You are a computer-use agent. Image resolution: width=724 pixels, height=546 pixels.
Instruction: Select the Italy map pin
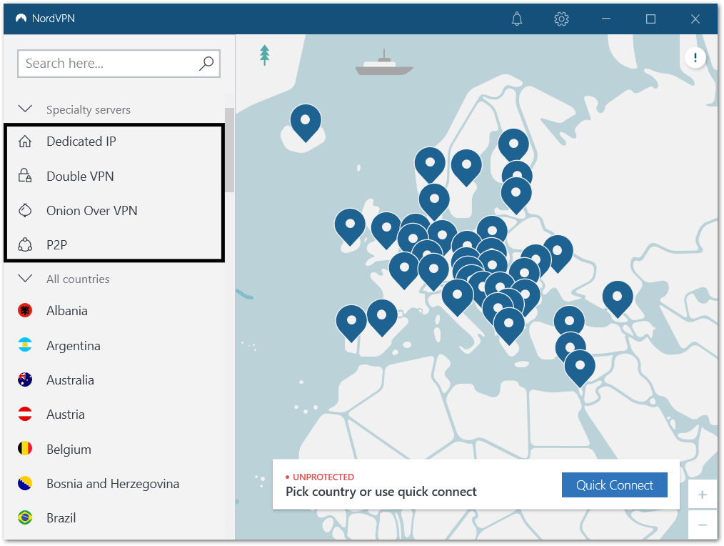(x=458, y=297)
